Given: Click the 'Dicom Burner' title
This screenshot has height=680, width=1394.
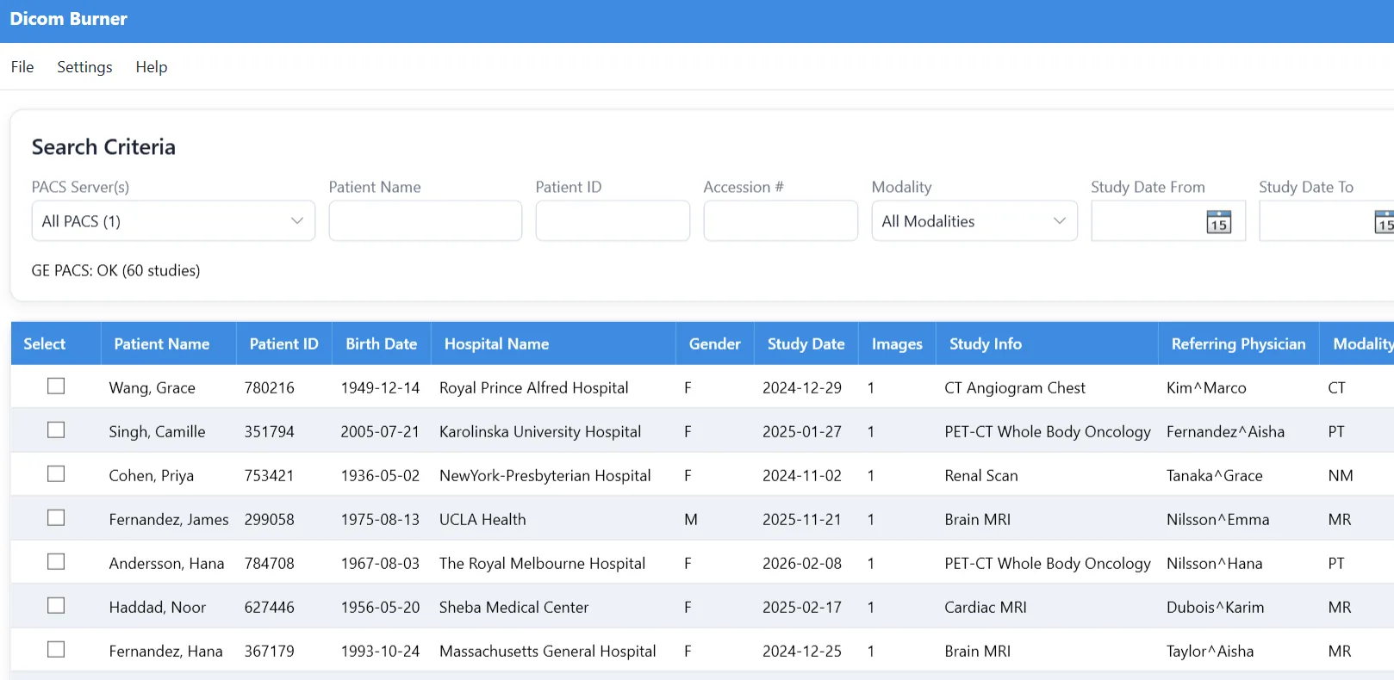Looking at the screenshot, I should click(x=69, y=19).
